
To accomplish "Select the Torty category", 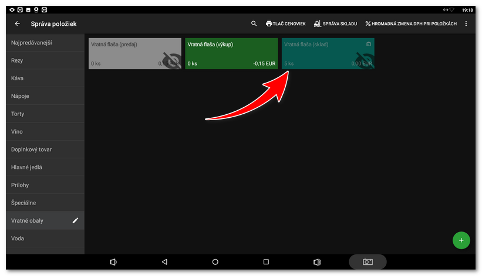I will point(45,114).
